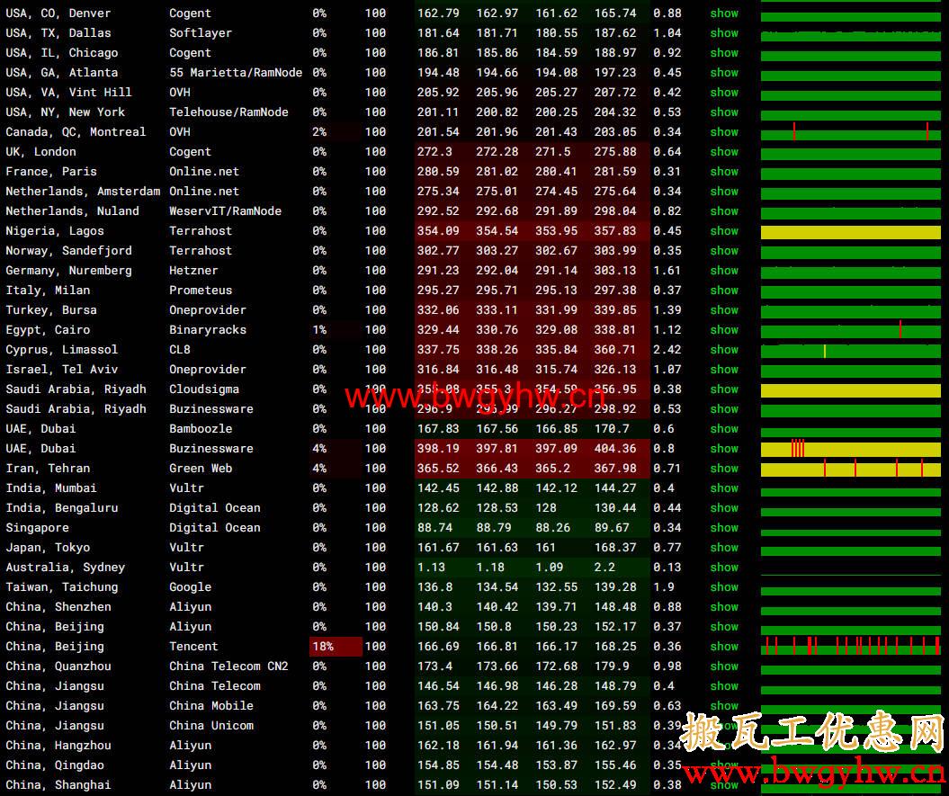The width and height of the screenshot is (949, 796).
Task: Open 'show' for Taiwan, Taichung
Action: point(724,586)
